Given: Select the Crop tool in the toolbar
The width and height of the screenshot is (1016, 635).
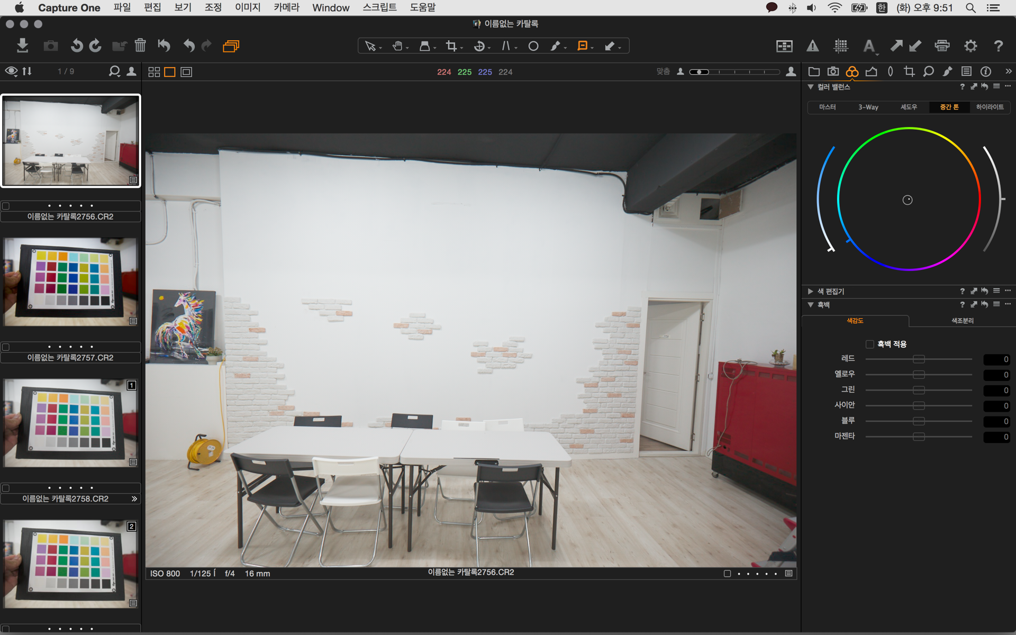Looking at the screenshot, I should click(451, 46).
